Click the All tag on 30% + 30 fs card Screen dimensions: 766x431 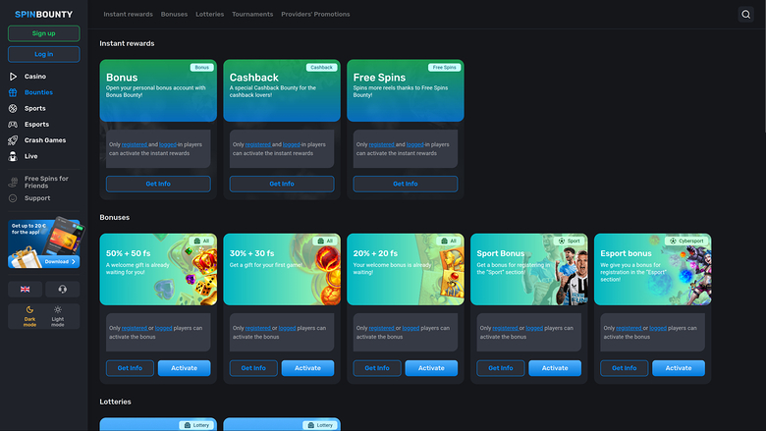325,242
